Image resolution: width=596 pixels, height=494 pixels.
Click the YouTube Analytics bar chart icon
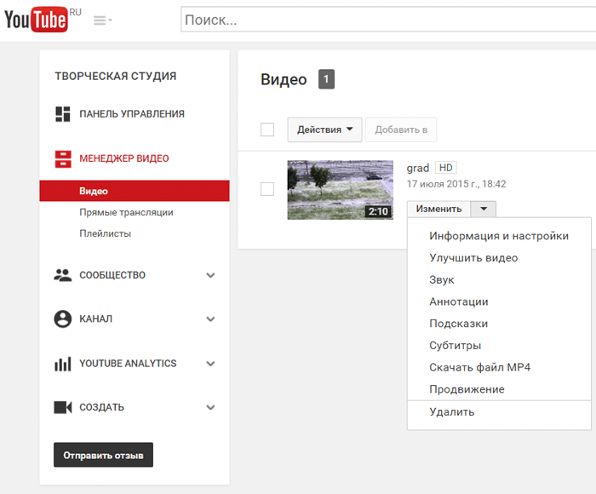(x=62, y=364)
